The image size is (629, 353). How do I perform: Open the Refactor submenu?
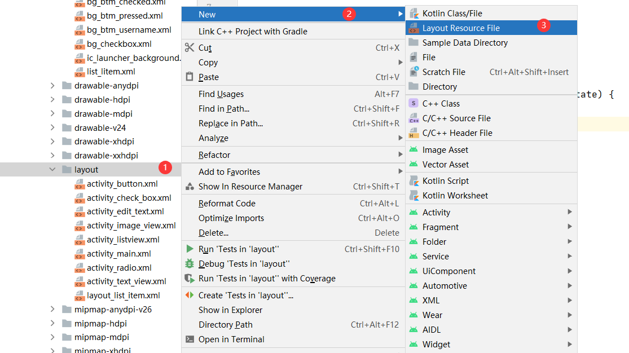tap(214, 155)
